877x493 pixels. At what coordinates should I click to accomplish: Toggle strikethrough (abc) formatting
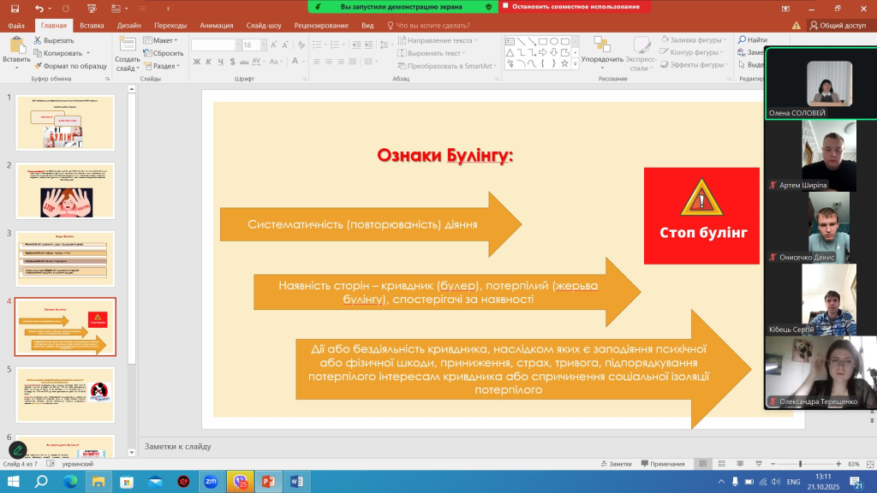pos(244,62)
